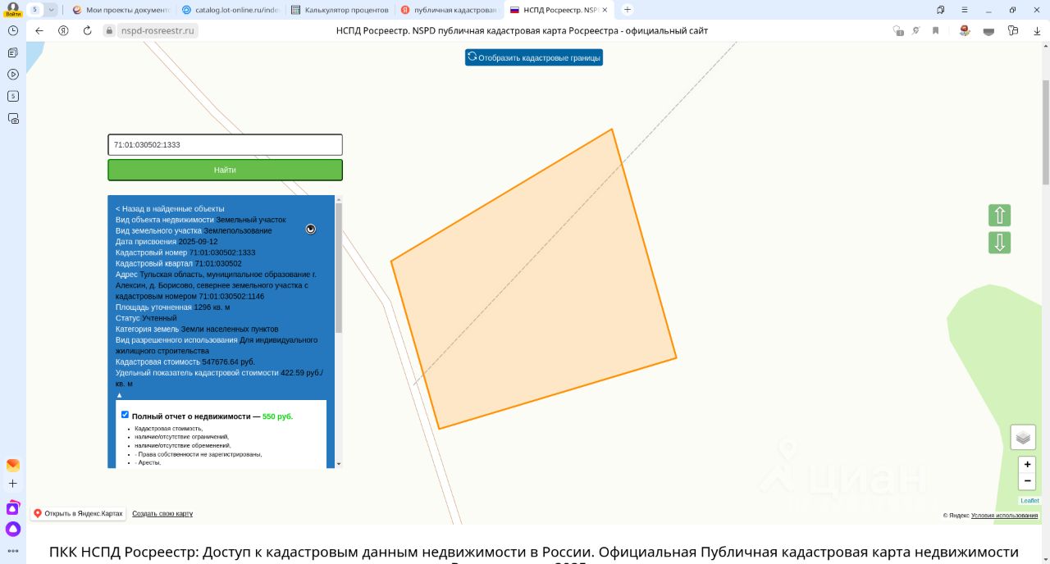
Task: Go back using browser back arrow
Action: click(x=39, y=30)
